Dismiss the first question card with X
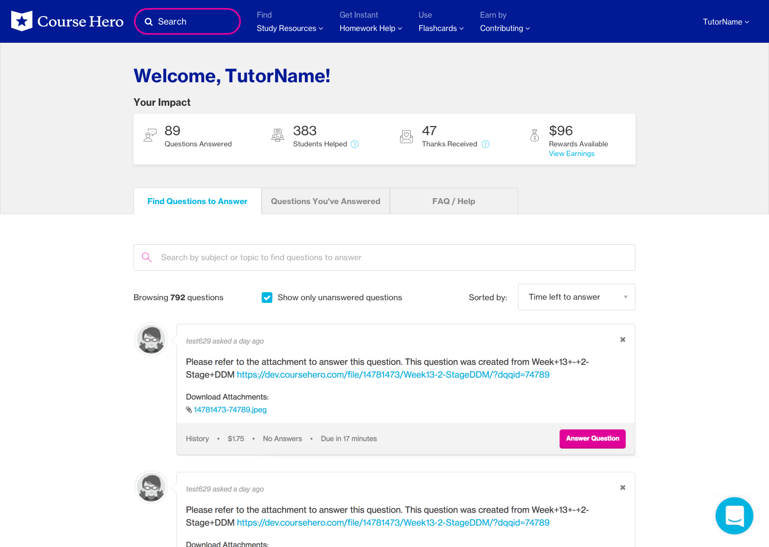769x547 pixels. (623, 340)
